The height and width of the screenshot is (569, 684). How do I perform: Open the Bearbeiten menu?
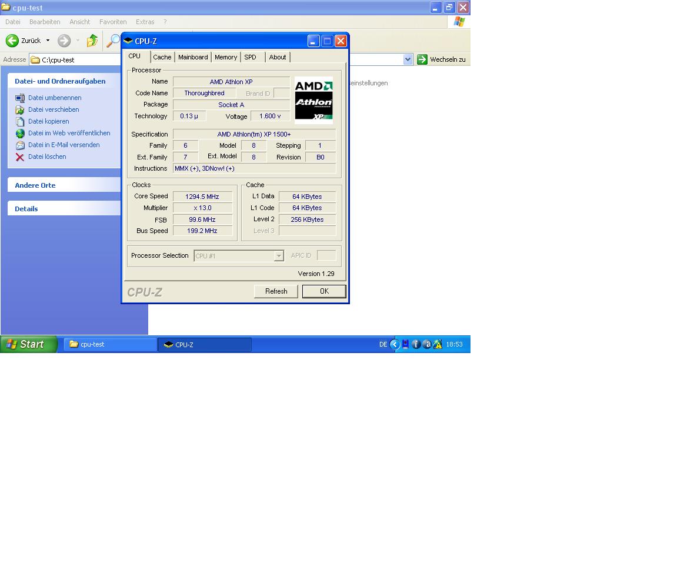click(45, 22)
